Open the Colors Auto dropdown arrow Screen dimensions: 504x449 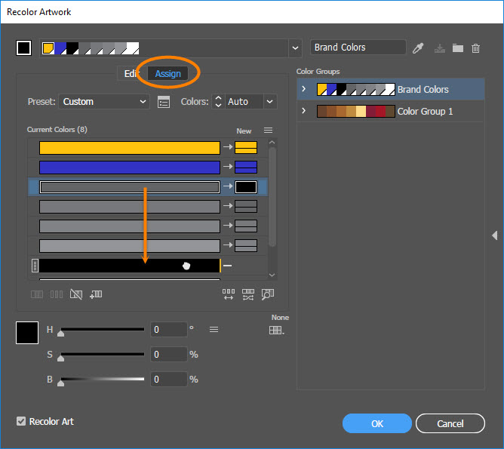270,102
